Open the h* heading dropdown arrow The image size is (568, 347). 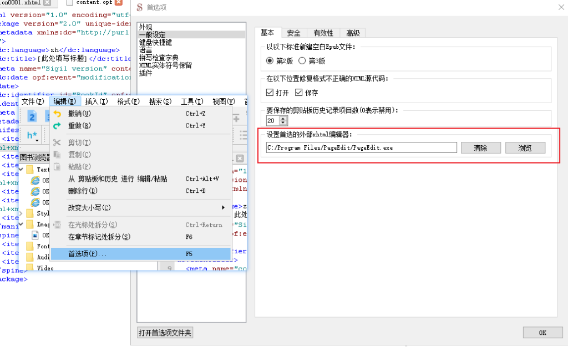(37, 140)
